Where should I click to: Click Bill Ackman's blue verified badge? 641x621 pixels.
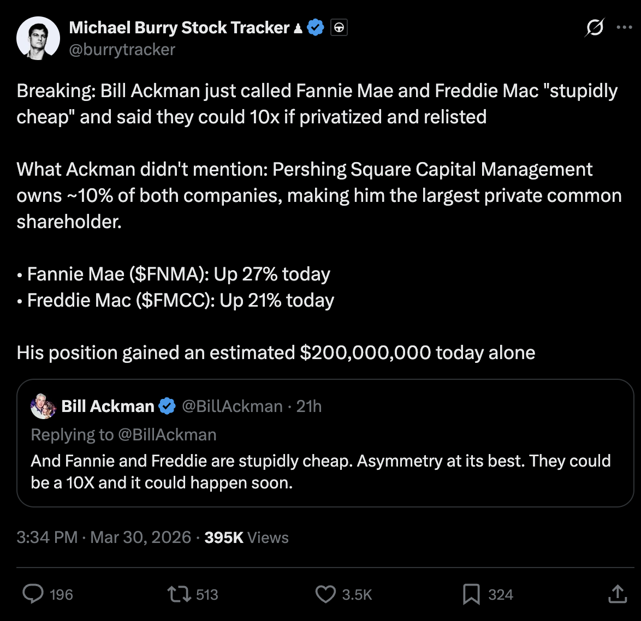167,406
